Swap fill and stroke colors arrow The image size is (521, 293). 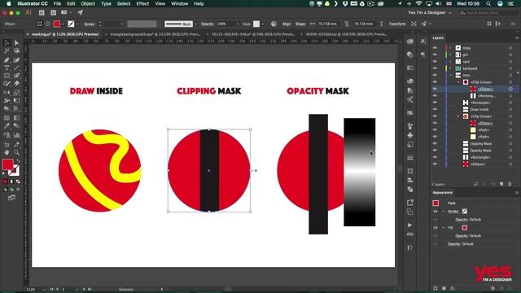point(18,161)
